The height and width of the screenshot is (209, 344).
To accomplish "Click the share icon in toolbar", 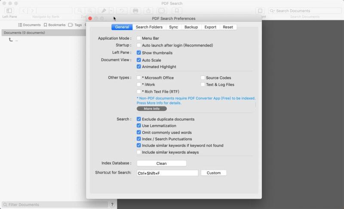I will [x=148, y=11].
